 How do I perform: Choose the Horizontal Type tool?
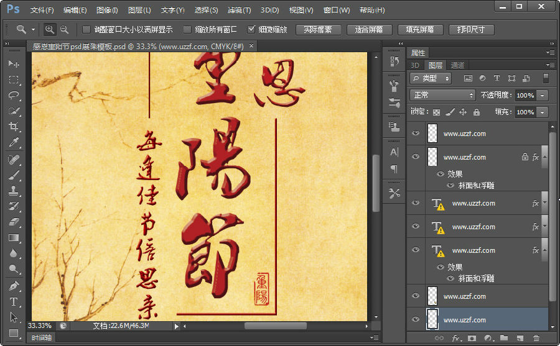point(14,302)
